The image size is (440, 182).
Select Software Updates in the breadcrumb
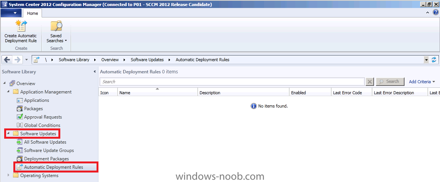147,60
